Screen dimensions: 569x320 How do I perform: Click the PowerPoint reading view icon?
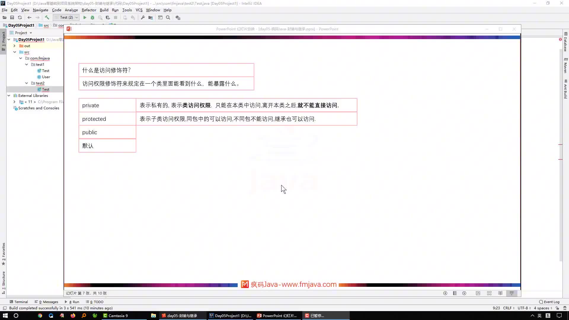500,293
